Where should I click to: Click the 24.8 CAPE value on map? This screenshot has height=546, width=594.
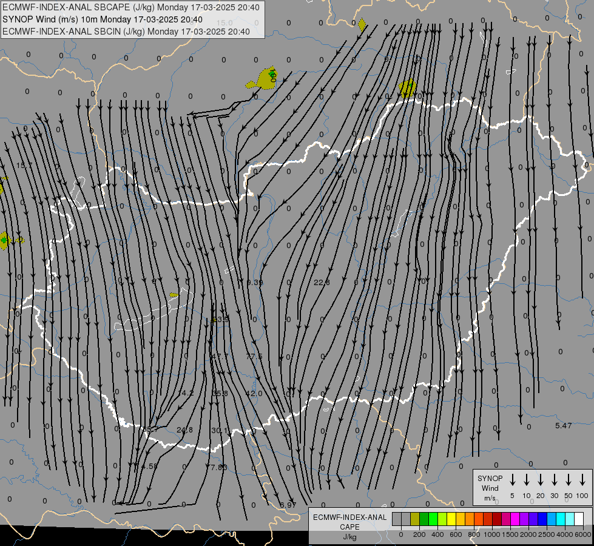click(x=185, y=430)
